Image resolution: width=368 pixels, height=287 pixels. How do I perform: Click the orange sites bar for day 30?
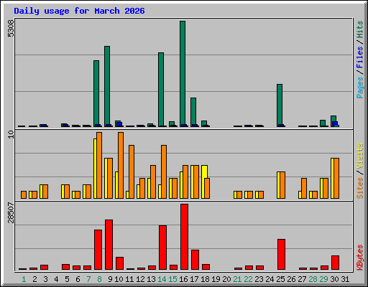pos(336,178)
